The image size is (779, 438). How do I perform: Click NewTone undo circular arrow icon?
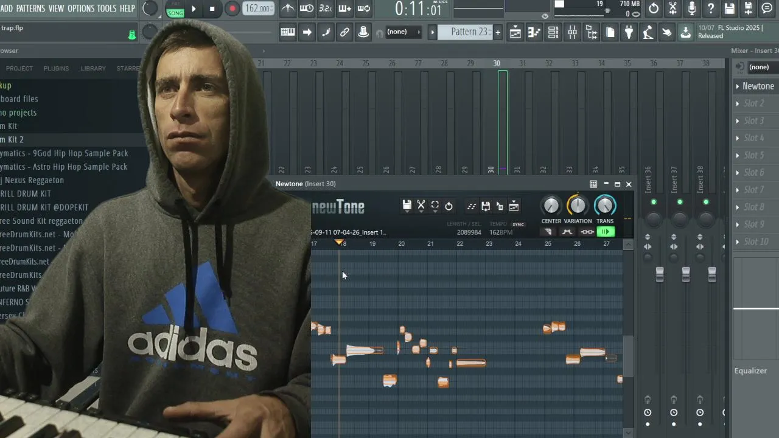449,206
